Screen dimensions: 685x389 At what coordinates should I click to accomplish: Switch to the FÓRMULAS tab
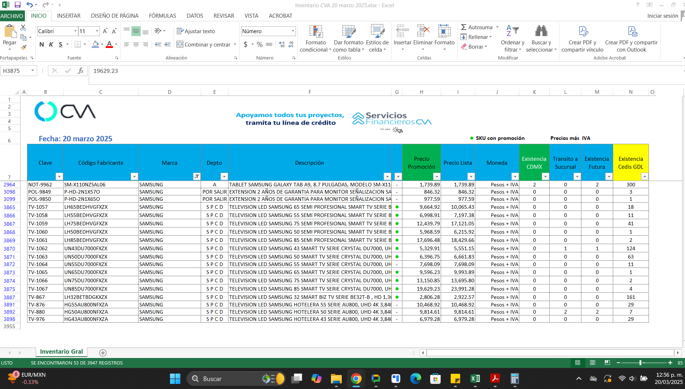162,16
